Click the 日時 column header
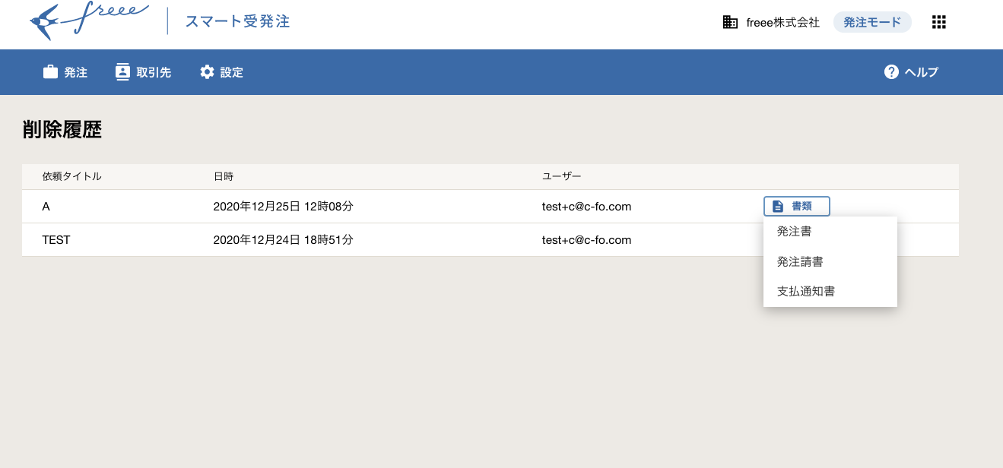The height and width of the screenshot is (468, 1003). [224, 176]
